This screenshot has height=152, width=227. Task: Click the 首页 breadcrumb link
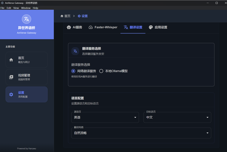pos(66,16)
